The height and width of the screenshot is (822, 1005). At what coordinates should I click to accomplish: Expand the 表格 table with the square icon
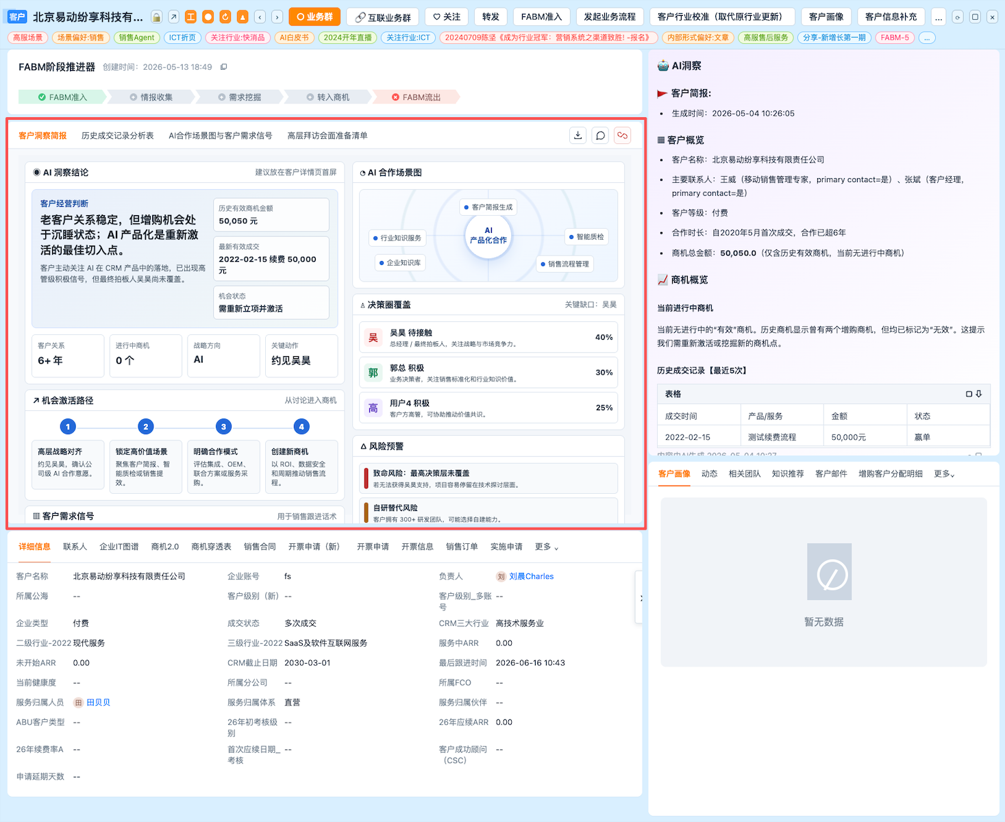pyautogui.click(x=969, y=394)
